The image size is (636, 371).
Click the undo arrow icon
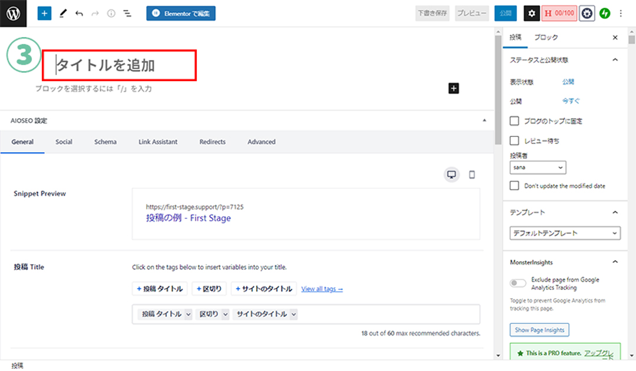[x=79, y=13]
